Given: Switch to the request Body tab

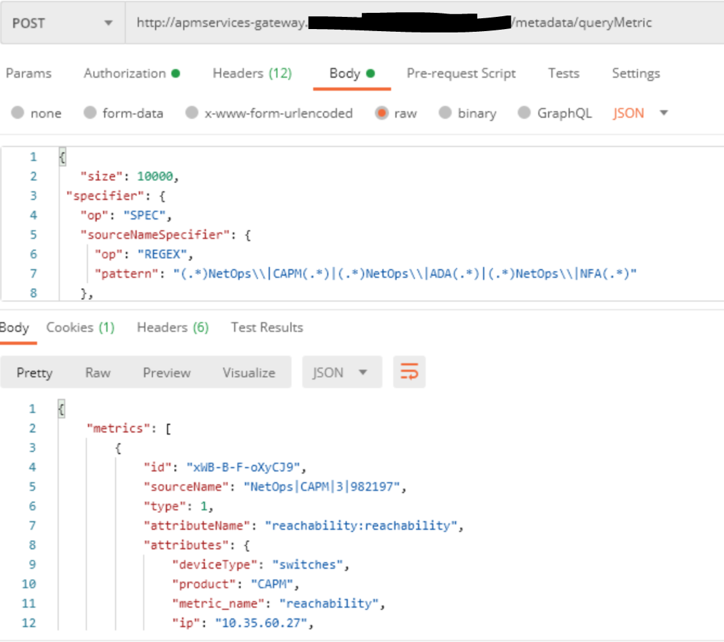Looking at the screenshot, I should [352, 74].
